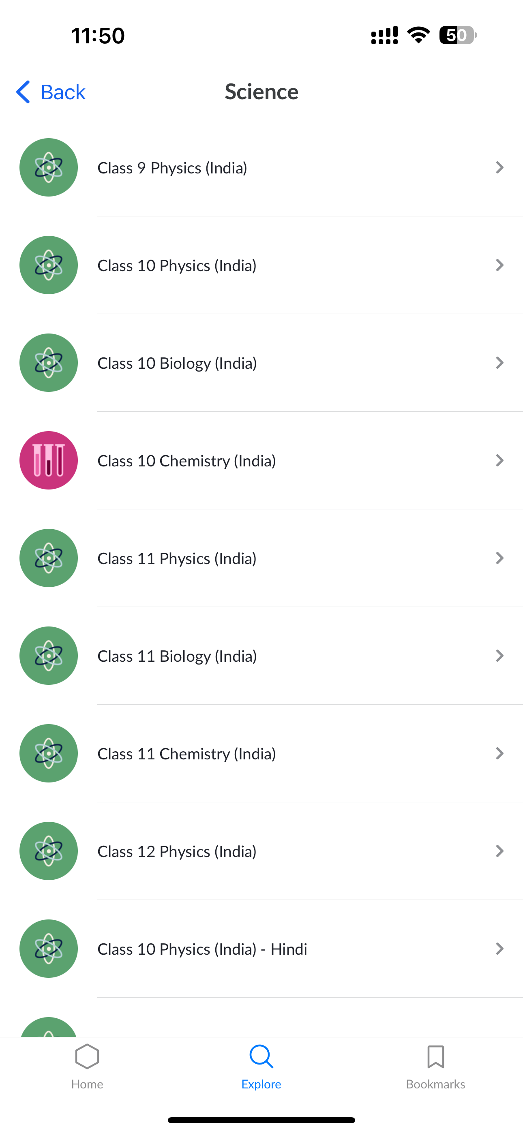The height and width of the screenshot is (1133, 523).
Task: Tap the Class 9 Physics atom icon
Action: tap(48, 168)
